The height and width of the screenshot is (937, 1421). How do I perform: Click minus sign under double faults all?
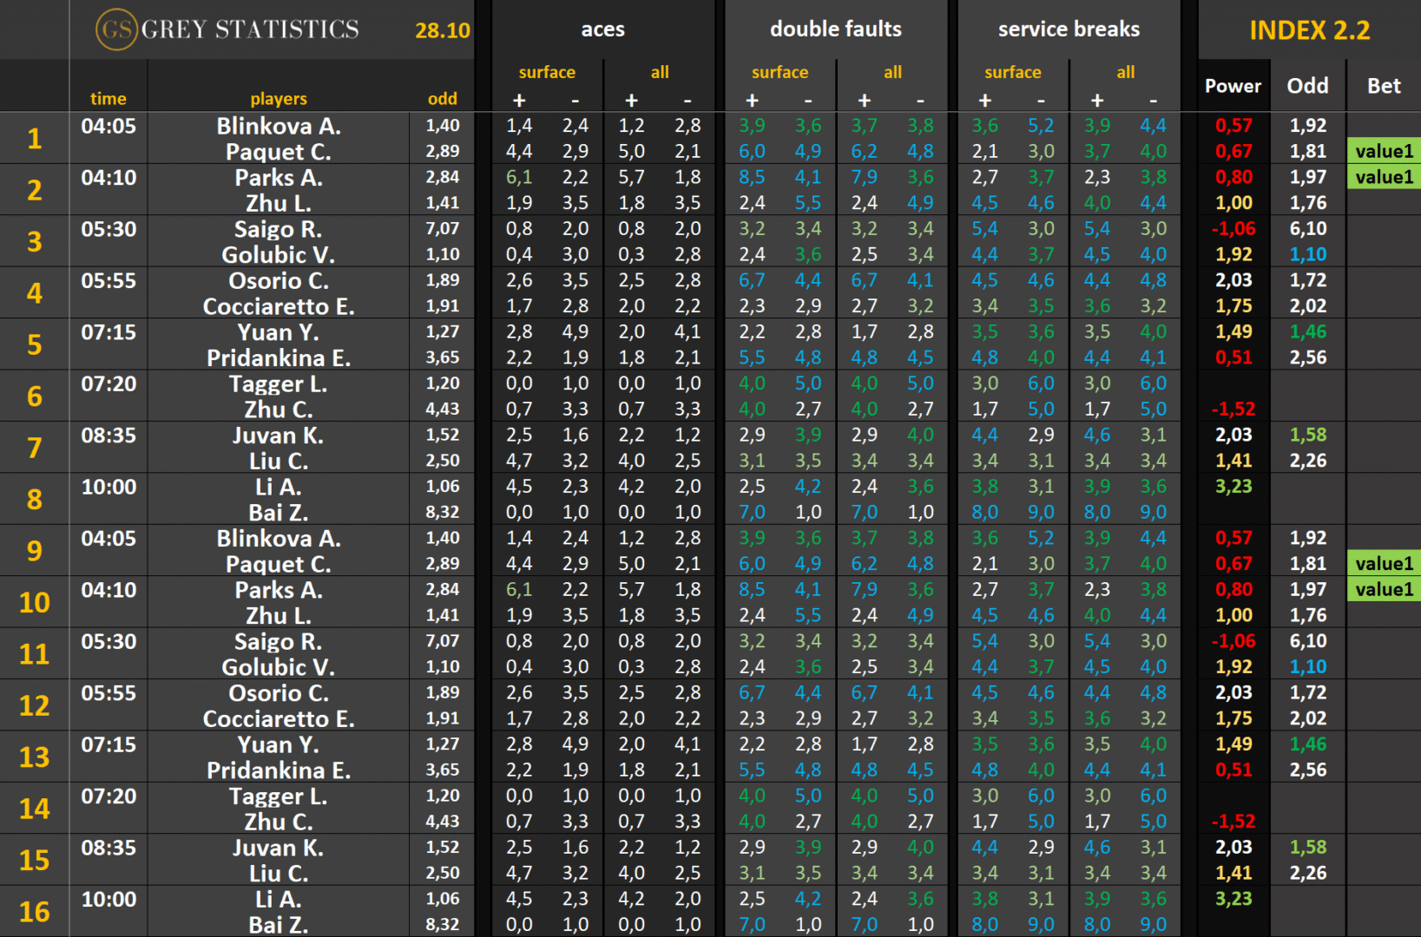pos(920,100)
